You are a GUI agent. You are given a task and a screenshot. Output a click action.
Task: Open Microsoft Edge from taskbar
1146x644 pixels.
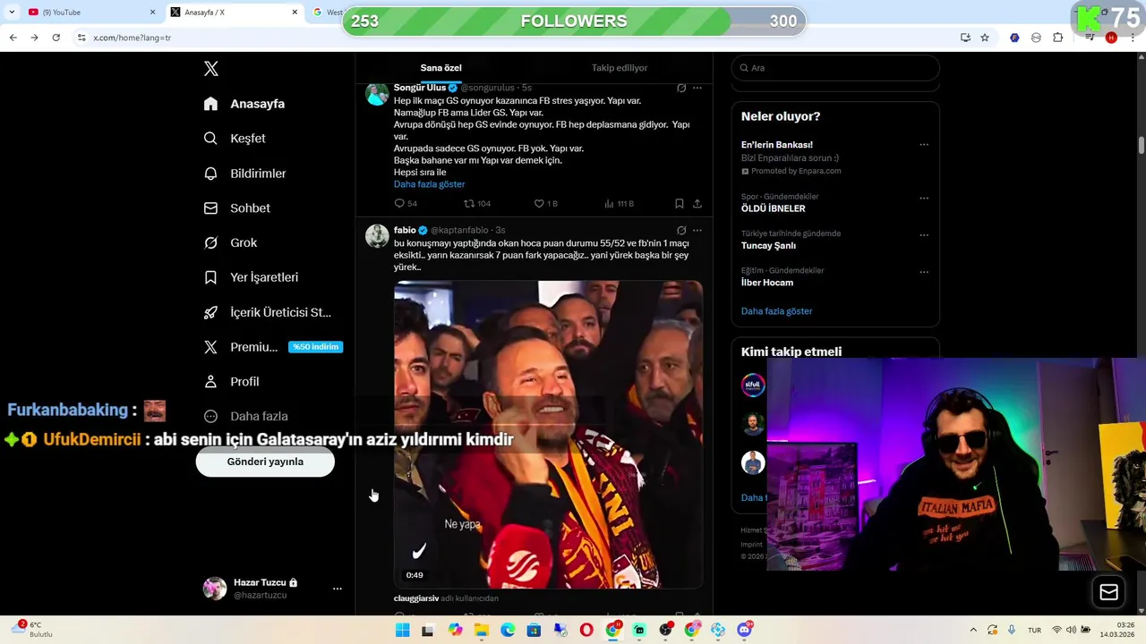(508, 631)
